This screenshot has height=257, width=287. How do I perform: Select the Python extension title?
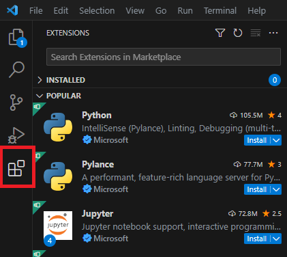click(x=97, y=116)
